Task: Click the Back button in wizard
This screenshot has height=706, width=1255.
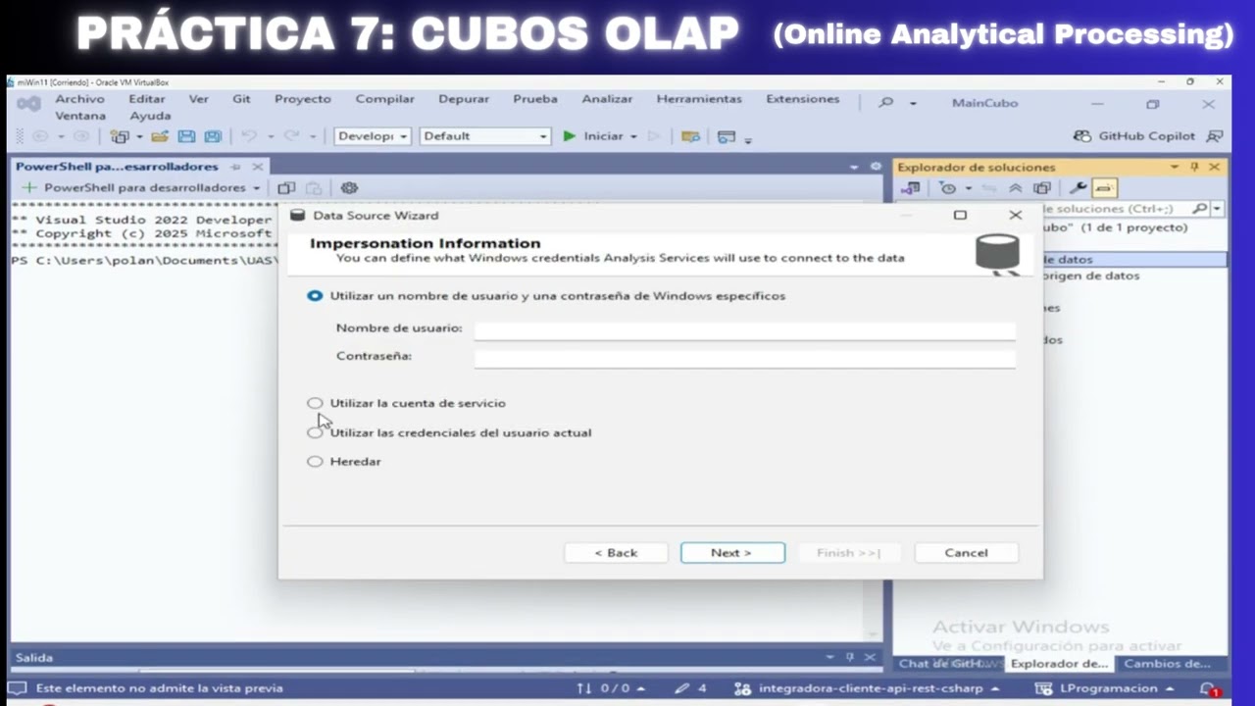Action: [x=616, y=553]
